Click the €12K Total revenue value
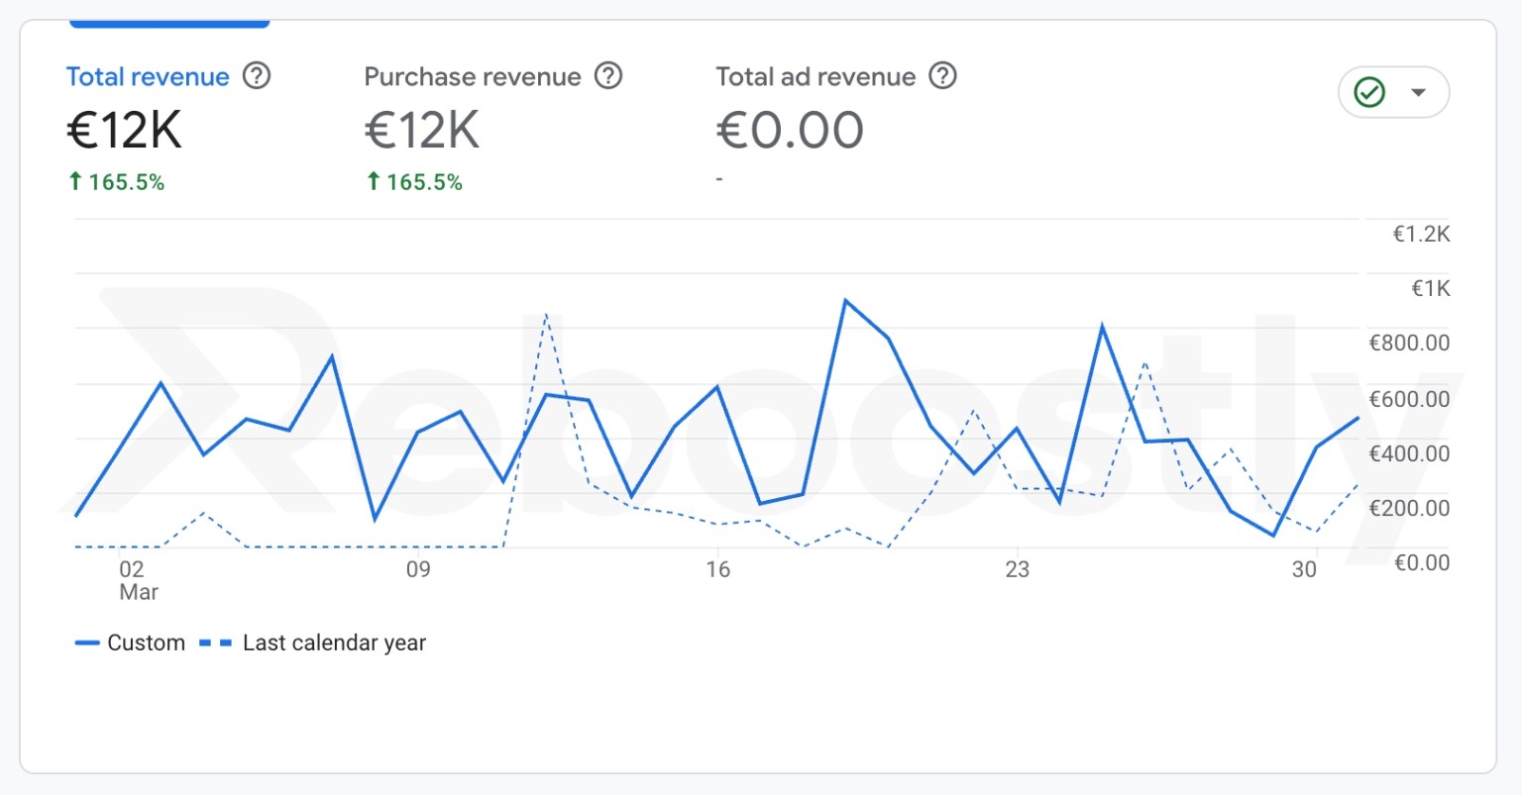The width and height of the screenshot is (1522, 795). pyautogui.click(x=123, y=130)
